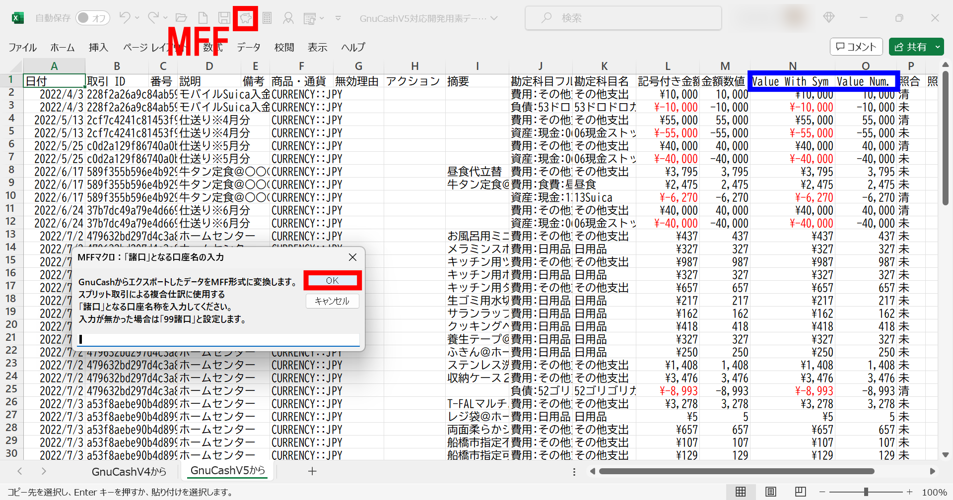Screen dimensions: 953x500
Task: Click the 金額数値 header cell
Action: pos(724,81)
